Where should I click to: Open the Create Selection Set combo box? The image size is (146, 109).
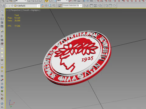pyautogui.click(x=72, y=5)
